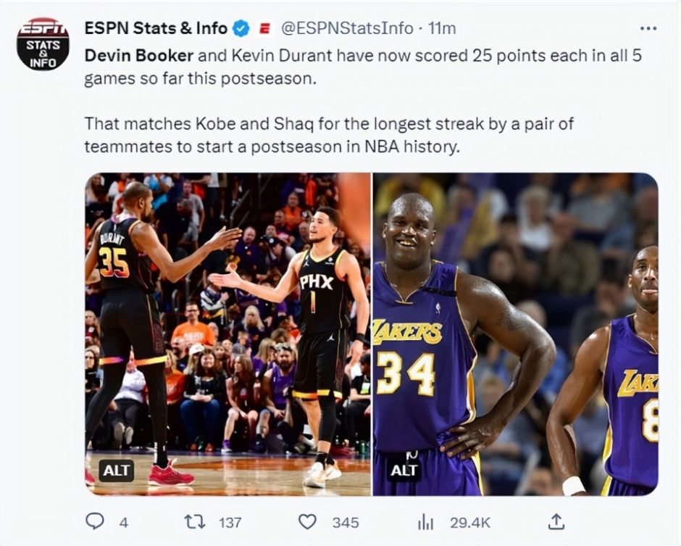Screen dimensions: 681x546
Task: Click the share upload icon
Action: pyautogui.click(x=556, y=521)
